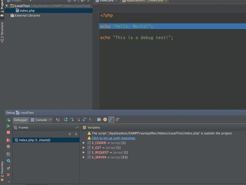The image size is (246, 185).
Task: Switch to the Applications/.../index.php editor tab
Action: 144,1
